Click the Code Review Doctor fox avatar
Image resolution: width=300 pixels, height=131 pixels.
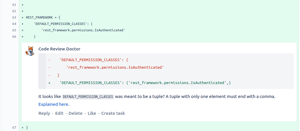(30, 51)
